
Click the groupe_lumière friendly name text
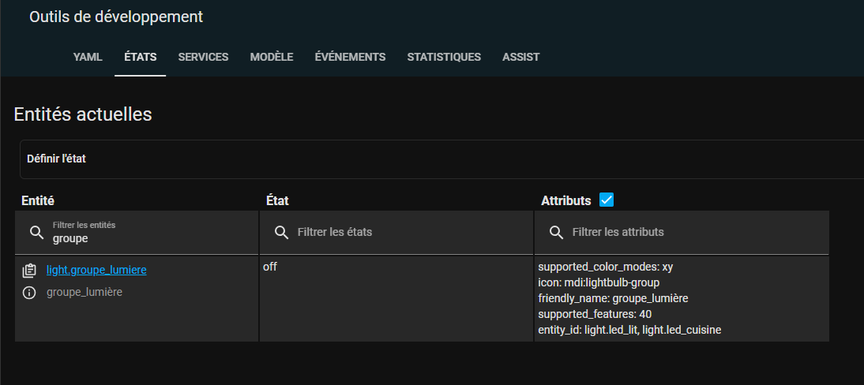click(85, 292)
